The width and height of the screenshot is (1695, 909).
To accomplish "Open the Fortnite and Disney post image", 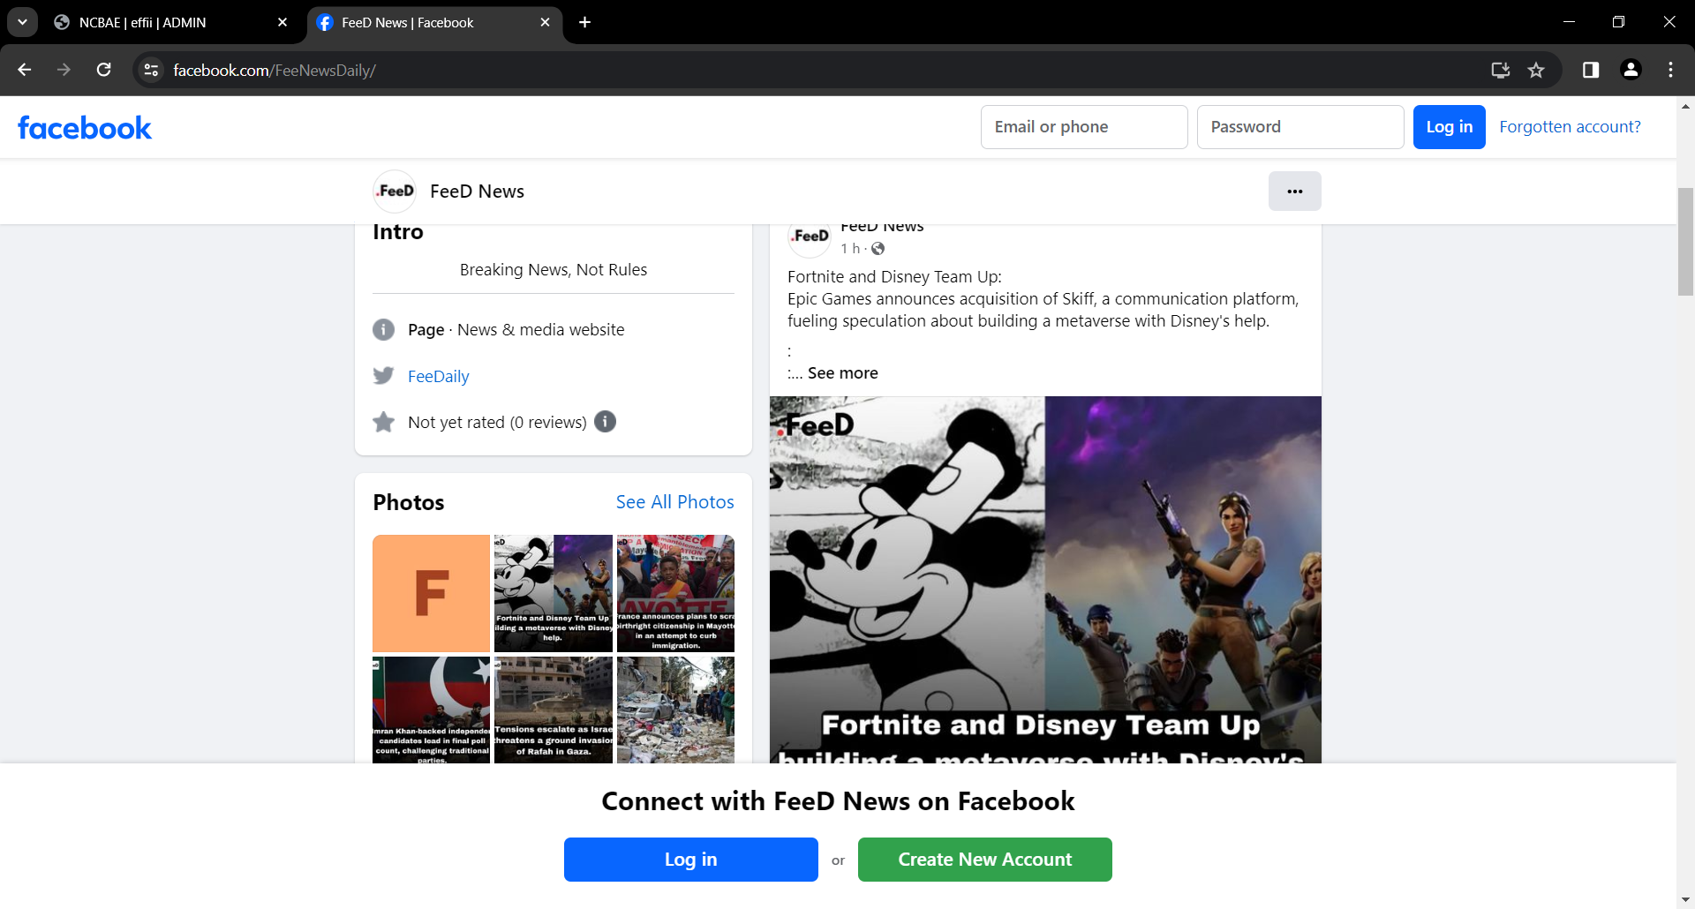I will [1045, 580].
